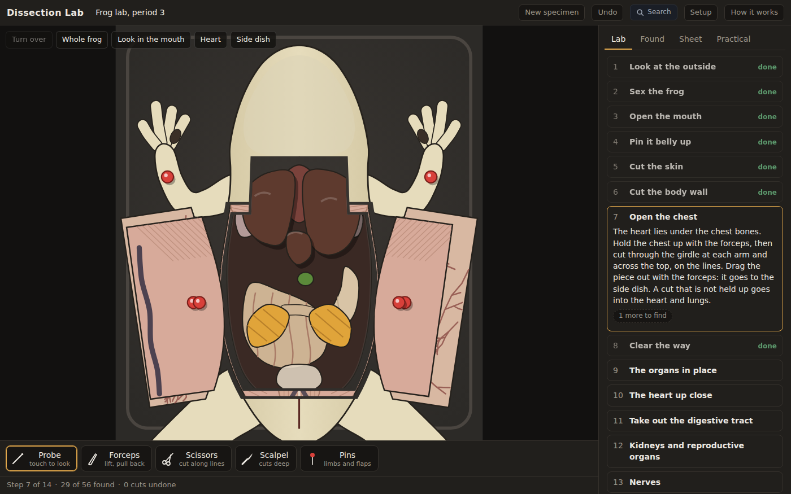791x494 pixels.
Task: Undo the last action
Action: (x=607, y=12)
